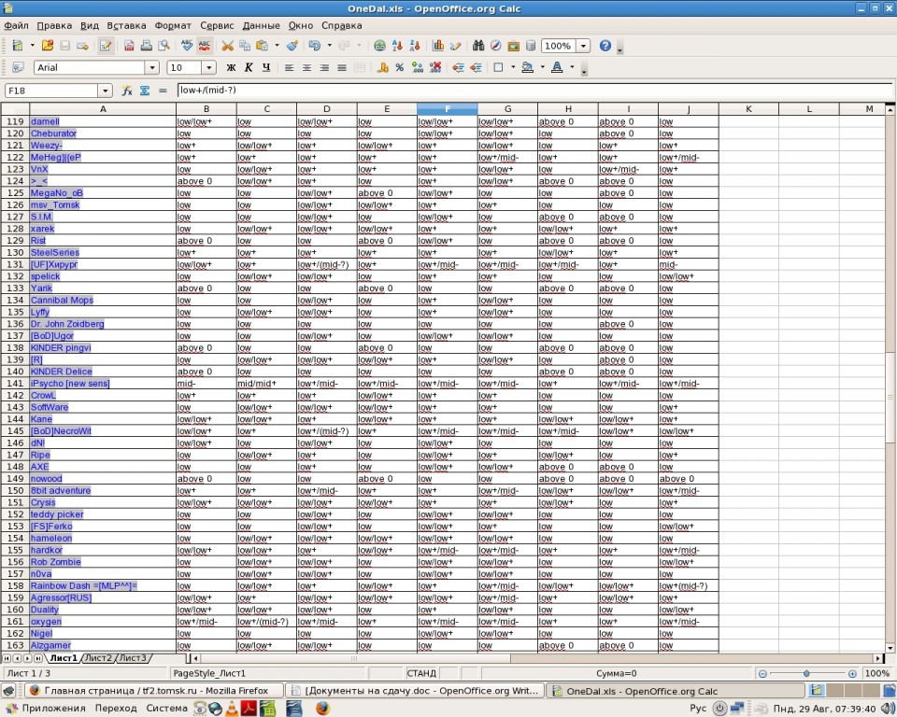897x717 pixels.
Task: Open Вставка menu
Action: point(126,25)
